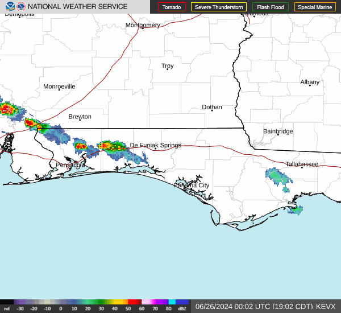Click the Flash Flood legend box
This screenshot has width=341, height=313.
(270, 7)
